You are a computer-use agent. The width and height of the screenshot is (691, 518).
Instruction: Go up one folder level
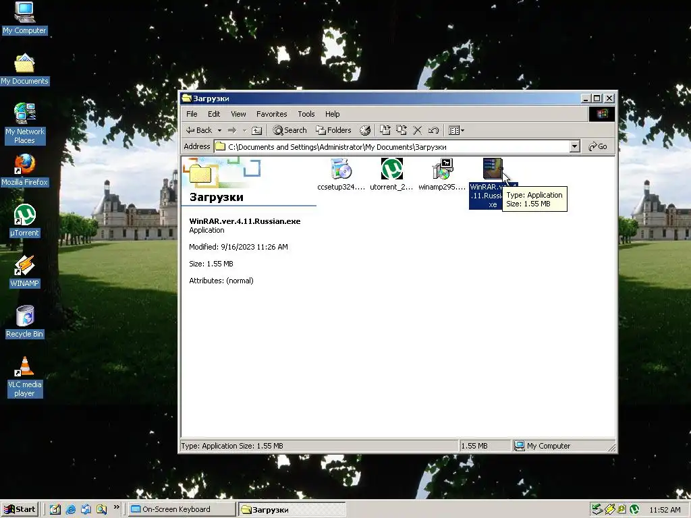click(256, 130)
